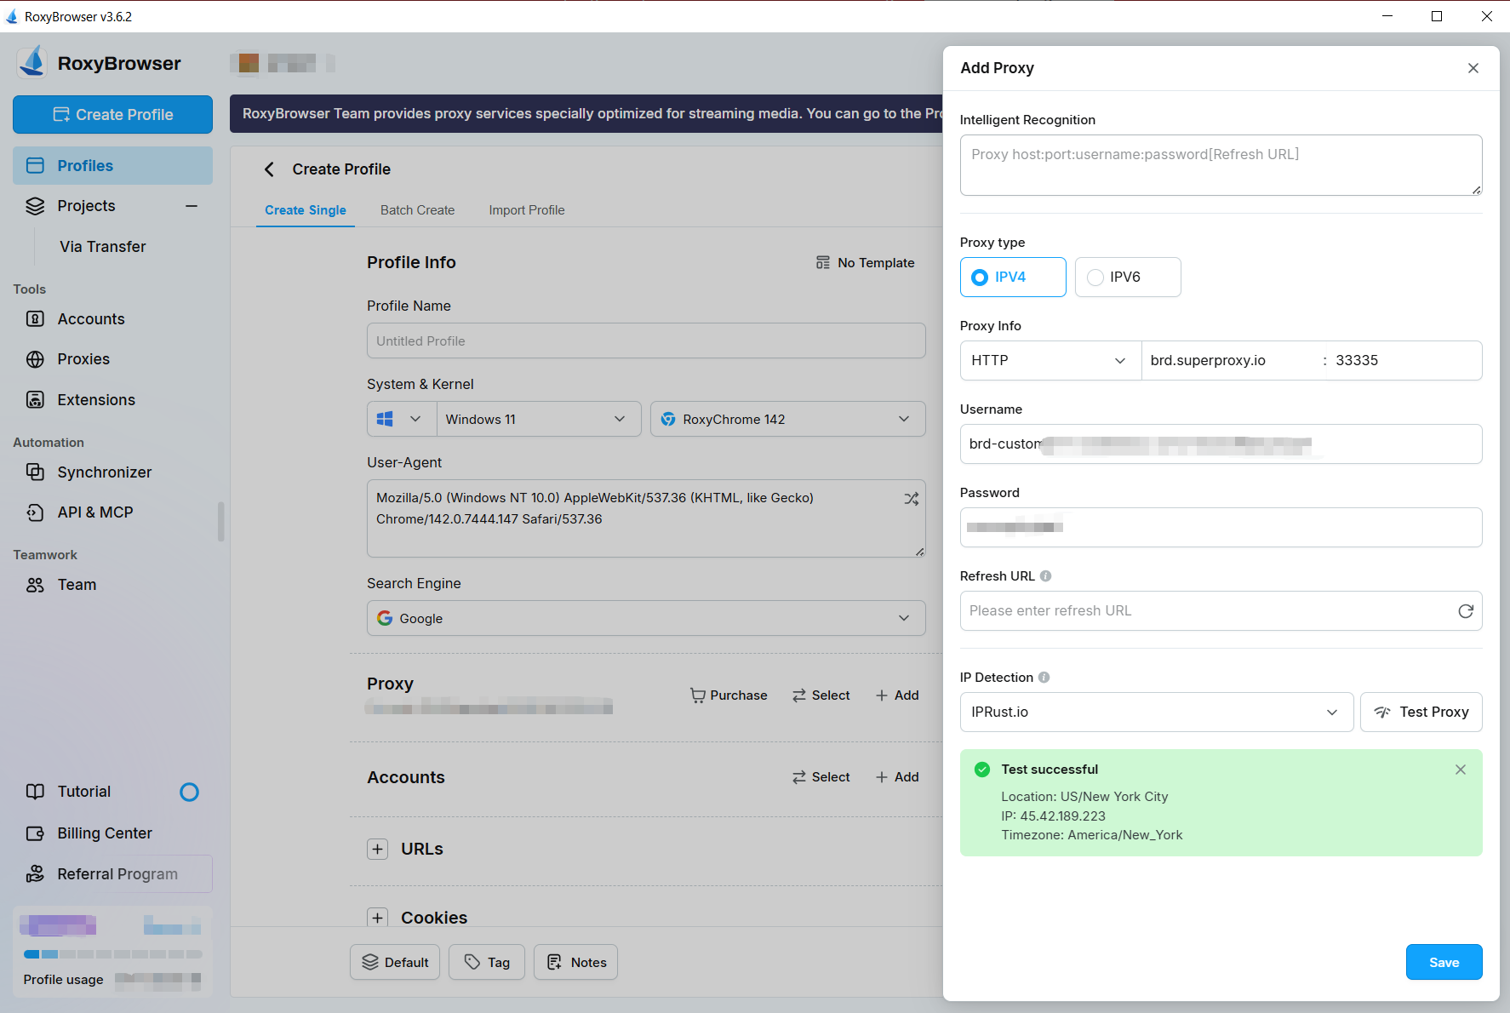Switch to the Batch Create tab
This screenshot has height=1013, width=1510.
(417, 210)
